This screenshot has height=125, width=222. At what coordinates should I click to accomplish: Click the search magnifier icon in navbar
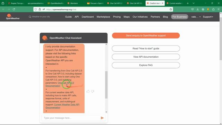(30, 17)
